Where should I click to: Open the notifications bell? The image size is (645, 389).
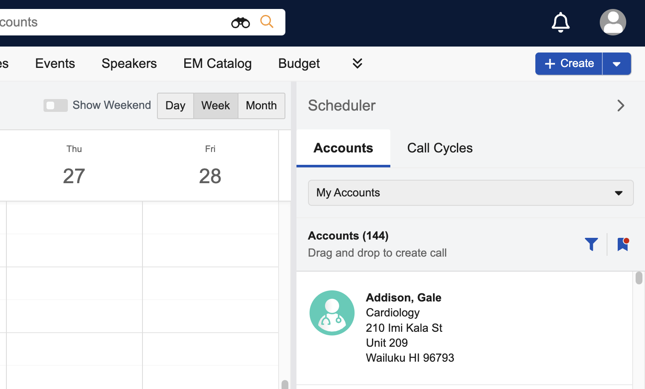coord(560,22)
